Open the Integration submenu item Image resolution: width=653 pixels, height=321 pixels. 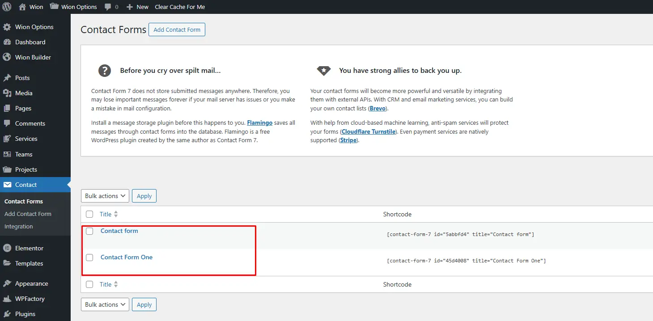[19, 227]
